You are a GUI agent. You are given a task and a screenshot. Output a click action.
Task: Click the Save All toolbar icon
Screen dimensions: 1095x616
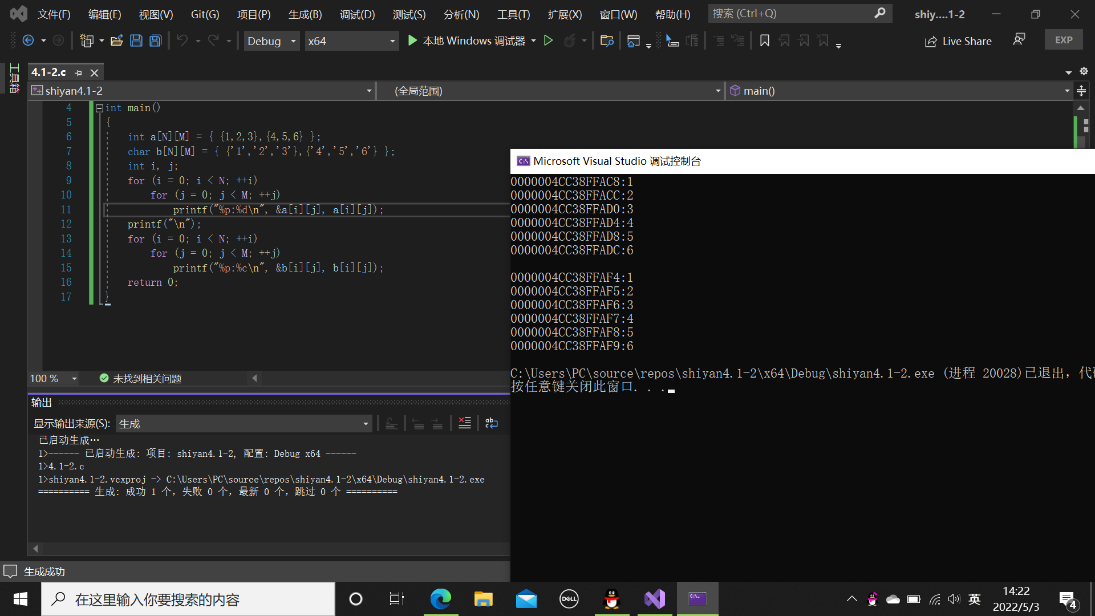(155, 40)
